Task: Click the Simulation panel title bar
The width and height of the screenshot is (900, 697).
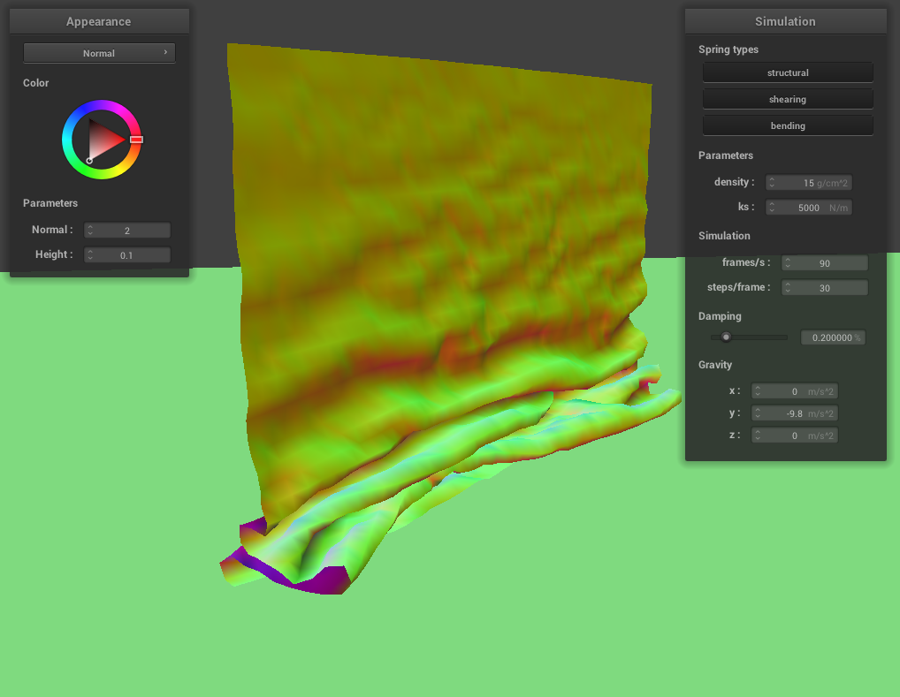Action: (785, 21)
